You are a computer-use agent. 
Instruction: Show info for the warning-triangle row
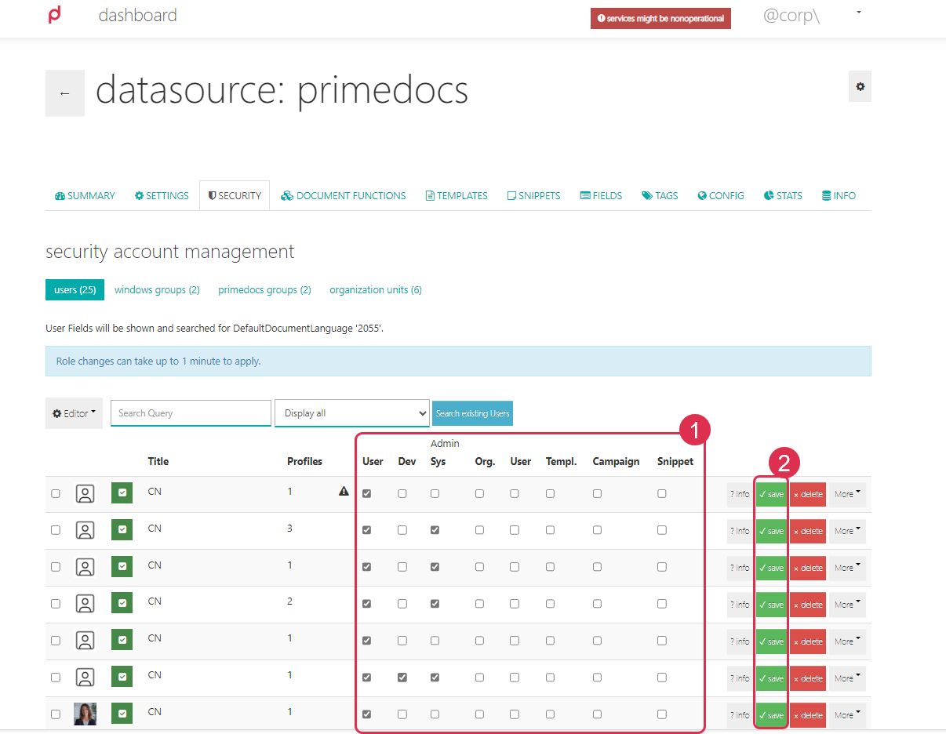[740, 494]
